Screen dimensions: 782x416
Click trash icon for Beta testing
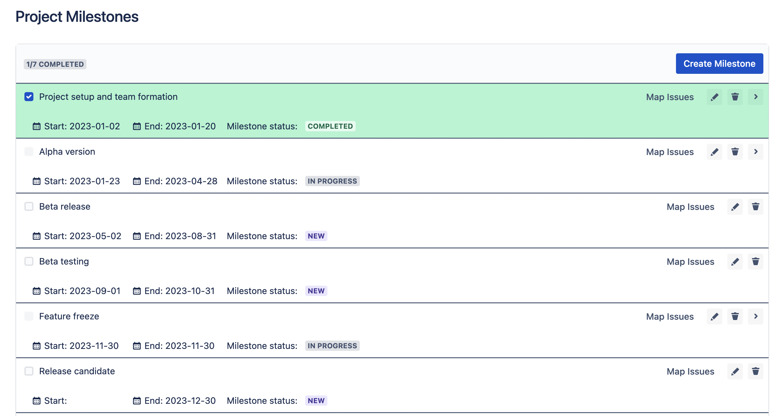coord(755,262)
